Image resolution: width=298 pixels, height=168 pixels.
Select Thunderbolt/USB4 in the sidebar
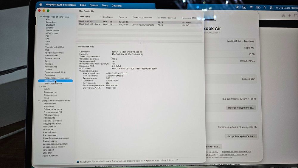pyautogui.click(x=54, y=47)
